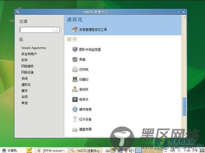This screenshot has width=205, height=153.
Task: Click the workspace switcher blue square in taskbar
Action: [139, 151]
